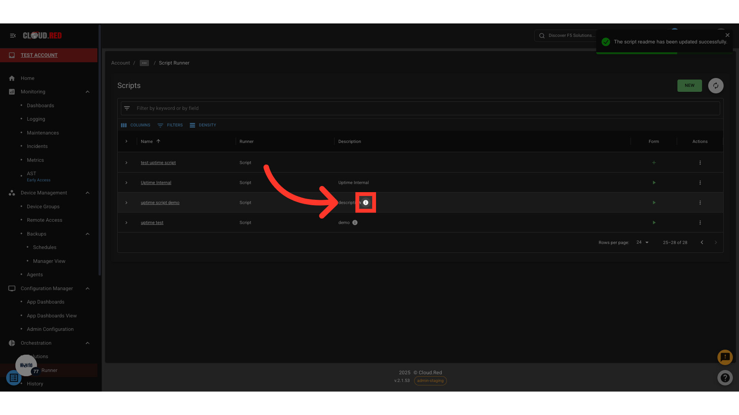Open History under Orchestration
739x415 pixels.
click(x=35, y=383)
